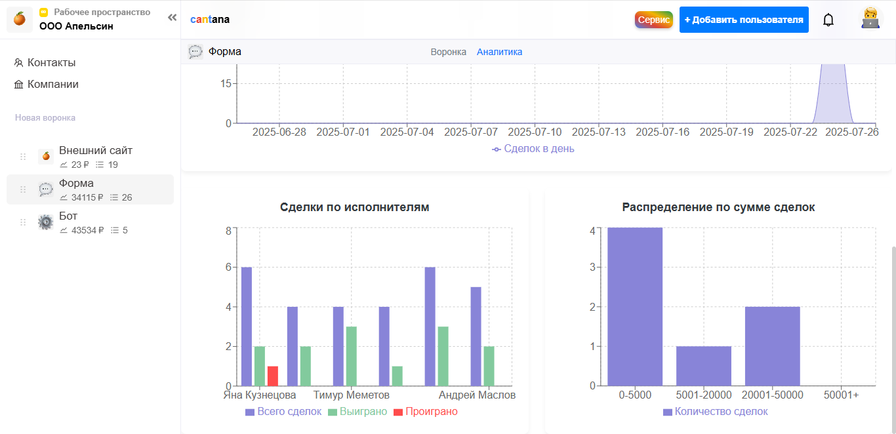Collapse the sidebar with the double chevron

click(x=171, y=18)
